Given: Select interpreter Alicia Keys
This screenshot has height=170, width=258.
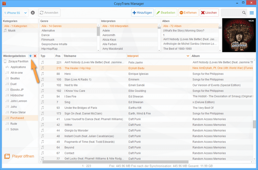Looking at the screenshot, I should 129,39.
